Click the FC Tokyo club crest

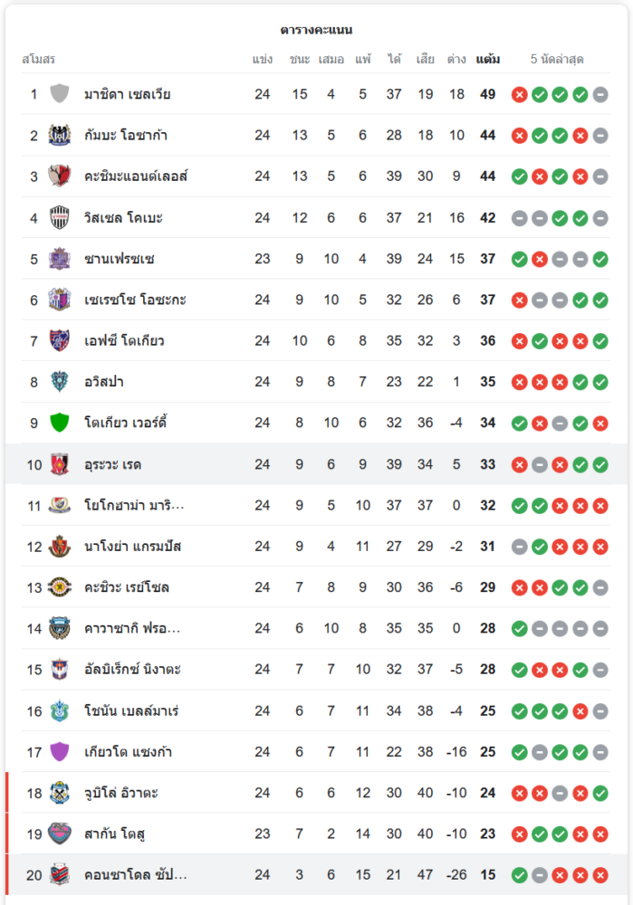60,340
